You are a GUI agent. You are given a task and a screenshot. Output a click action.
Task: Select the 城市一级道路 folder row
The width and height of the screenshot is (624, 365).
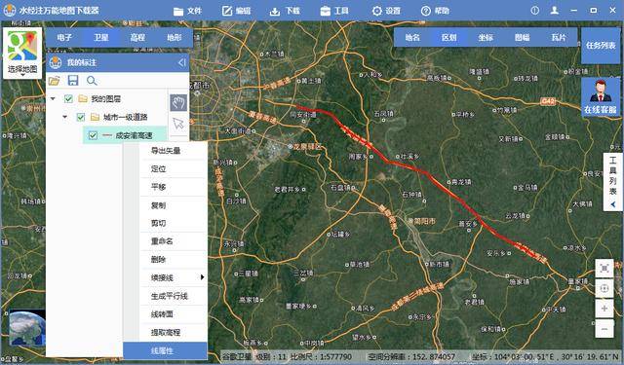point(126,117)
